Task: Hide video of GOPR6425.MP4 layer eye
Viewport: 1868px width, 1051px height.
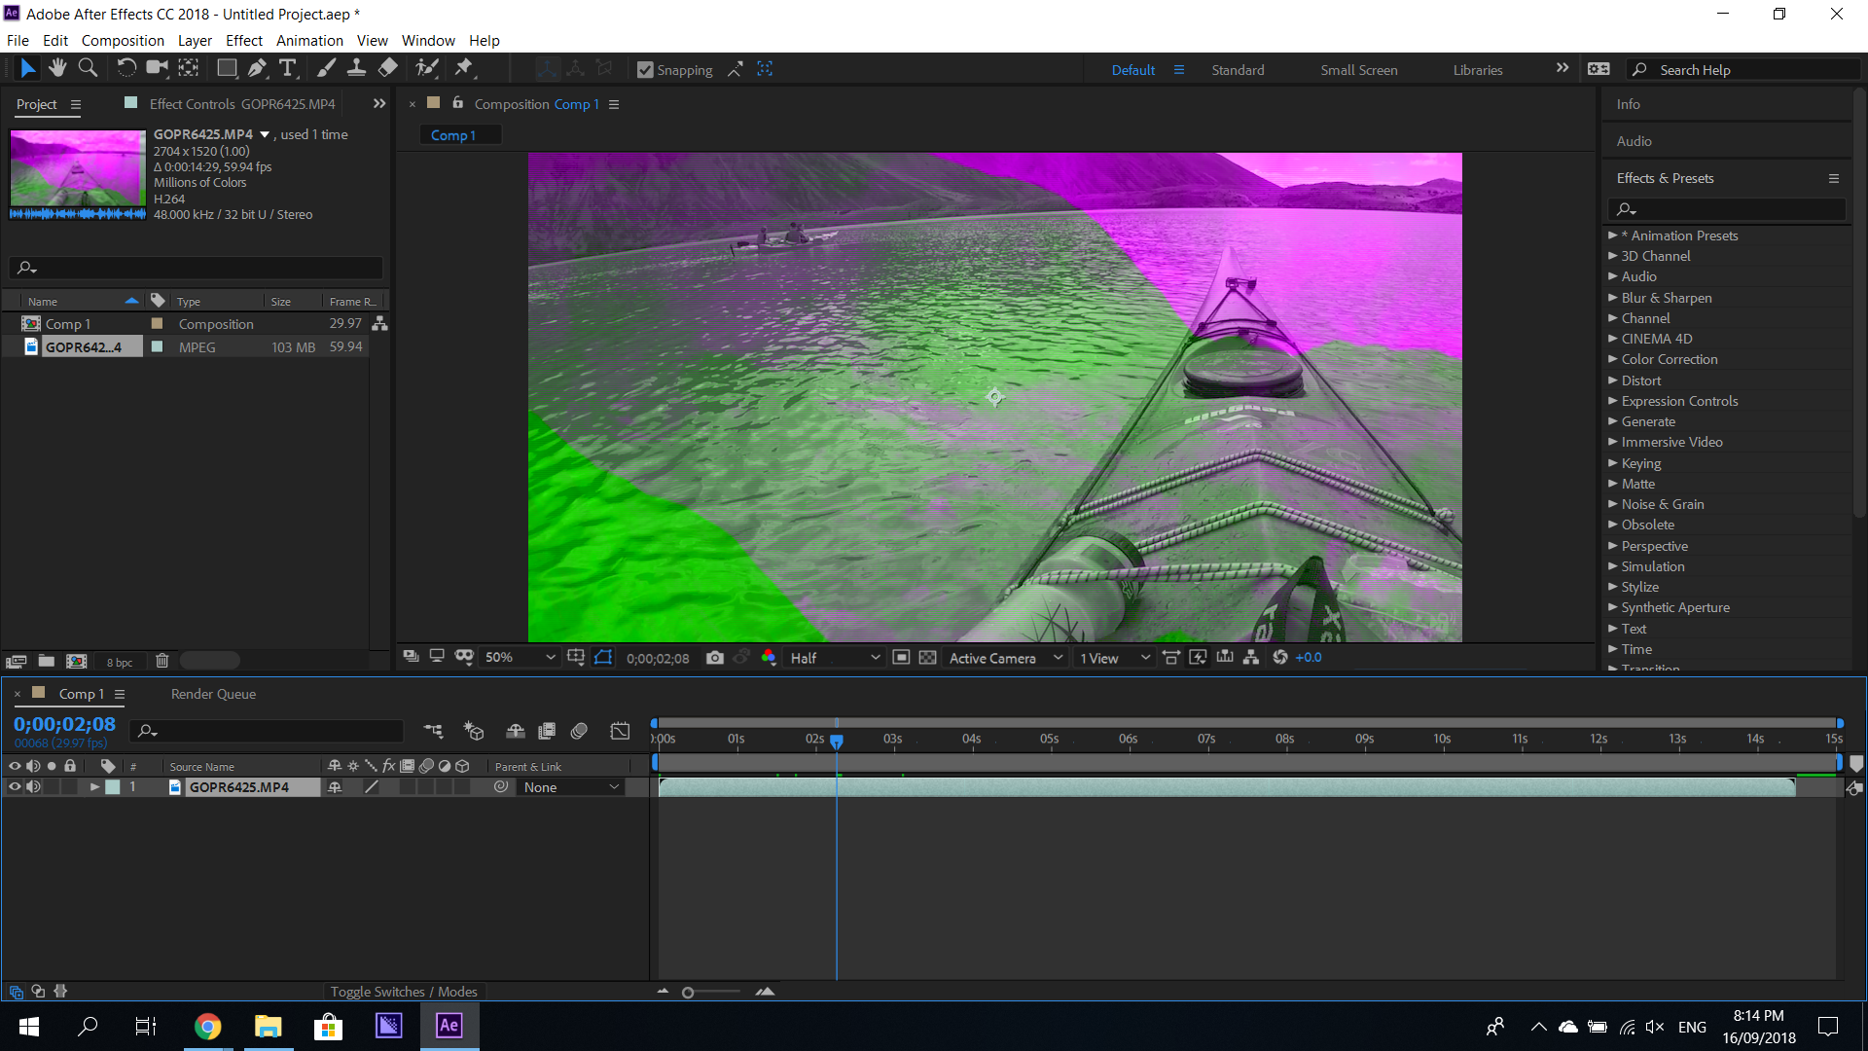Action: 15,787
